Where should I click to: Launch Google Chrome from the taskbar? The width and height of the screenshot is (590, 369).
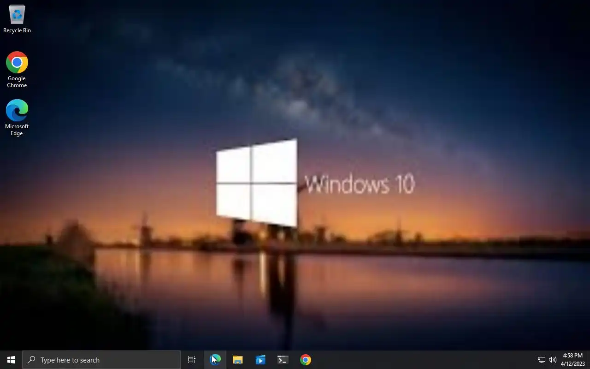pos(306,360)
